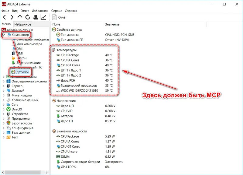
Task: Click right arrow of horizontal scrollbar
Action: [46, 172]
